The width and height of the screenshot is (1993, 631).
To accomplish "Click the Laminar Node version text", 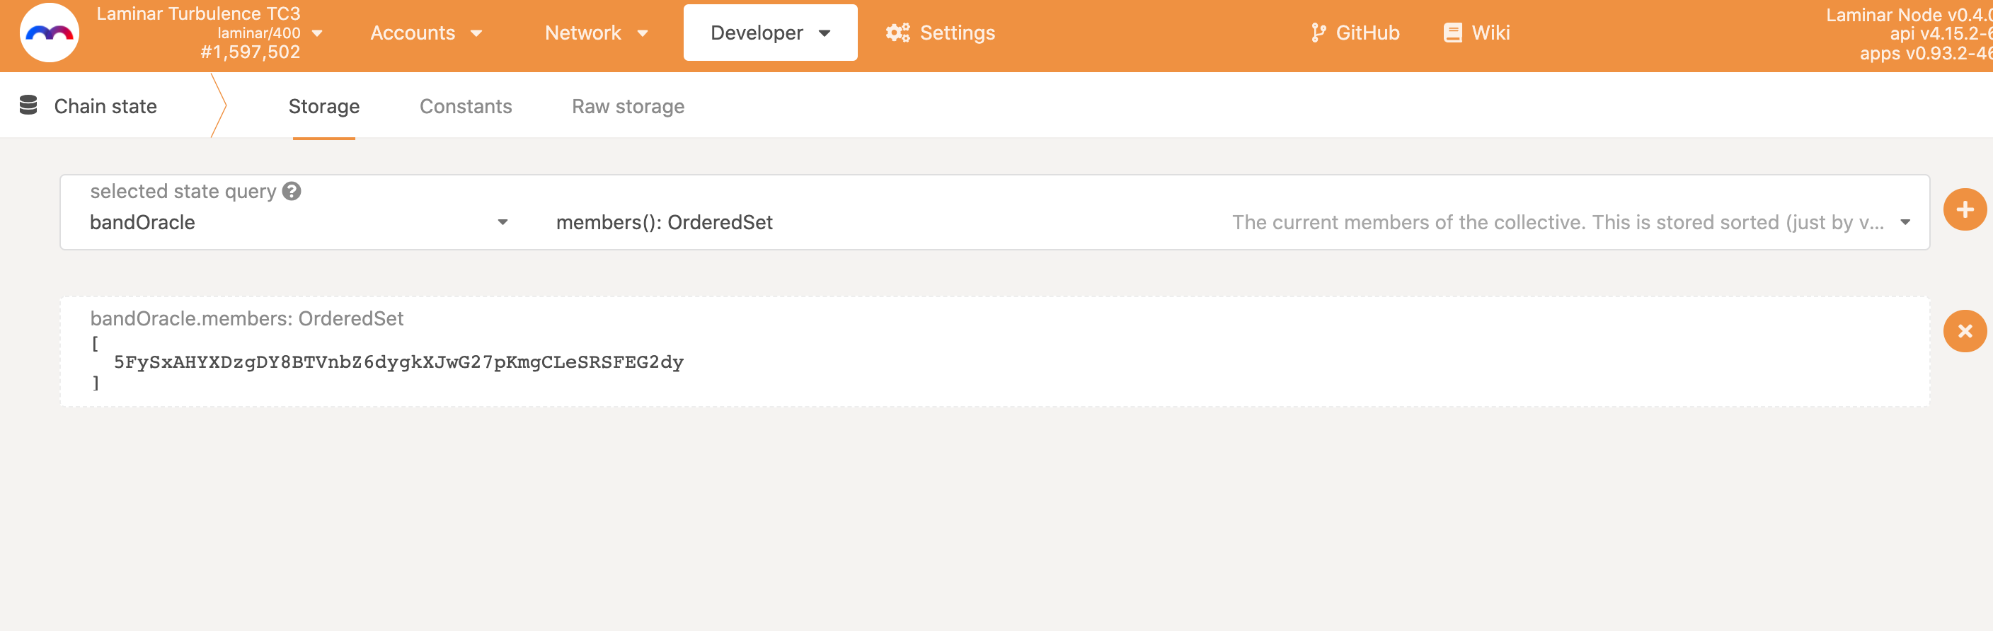I will click(x=1908, y=15).
